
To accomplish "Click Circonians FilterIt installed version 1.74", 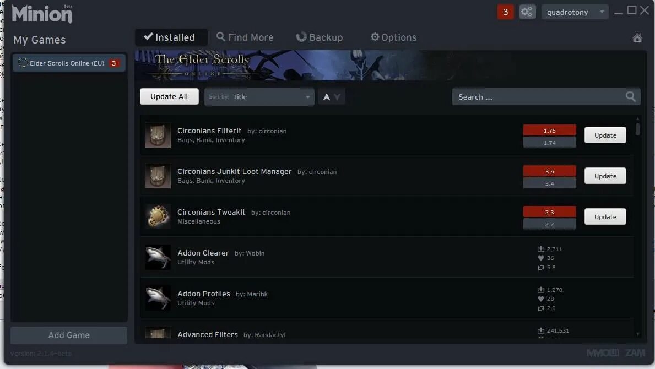I will tap(549, 142).
